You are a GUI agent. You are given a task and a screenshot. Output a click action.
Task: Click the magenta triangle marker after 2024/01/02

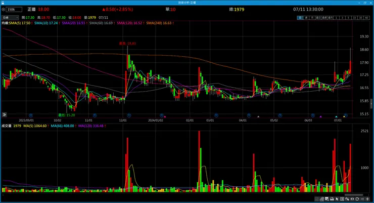pos(165,116)
